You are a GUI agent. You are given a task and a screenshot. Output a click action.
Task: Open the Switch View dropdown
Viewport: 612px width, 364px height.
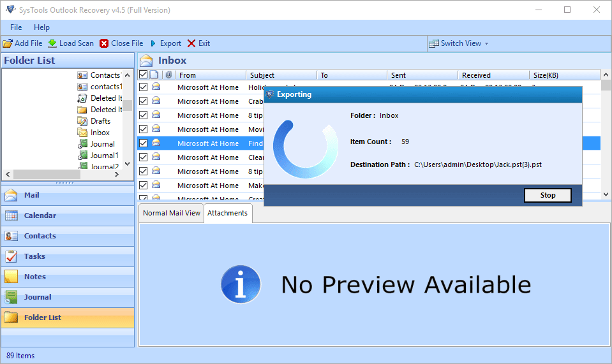459,43
